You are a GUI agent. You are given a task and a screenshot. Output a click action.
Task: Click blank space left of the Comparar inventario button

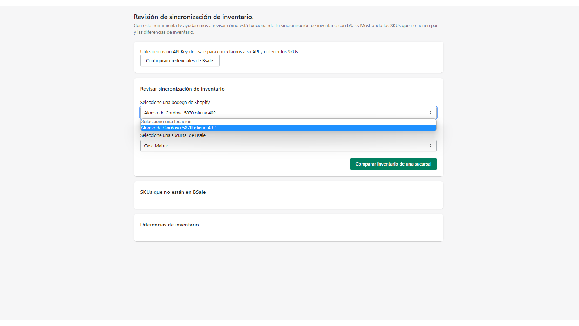coord(242,164)
